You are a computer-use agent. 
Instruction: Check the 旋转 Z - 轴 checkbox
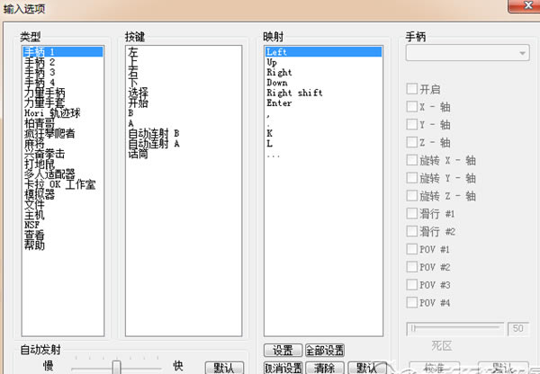point(413,196)
